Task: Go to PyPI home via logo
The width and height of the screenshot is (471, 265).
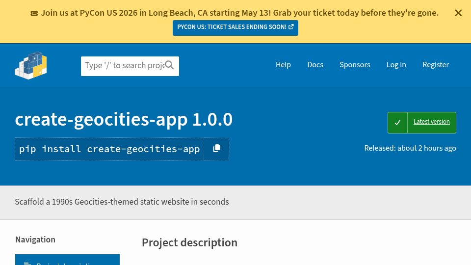Action: [x=30, y=65]
